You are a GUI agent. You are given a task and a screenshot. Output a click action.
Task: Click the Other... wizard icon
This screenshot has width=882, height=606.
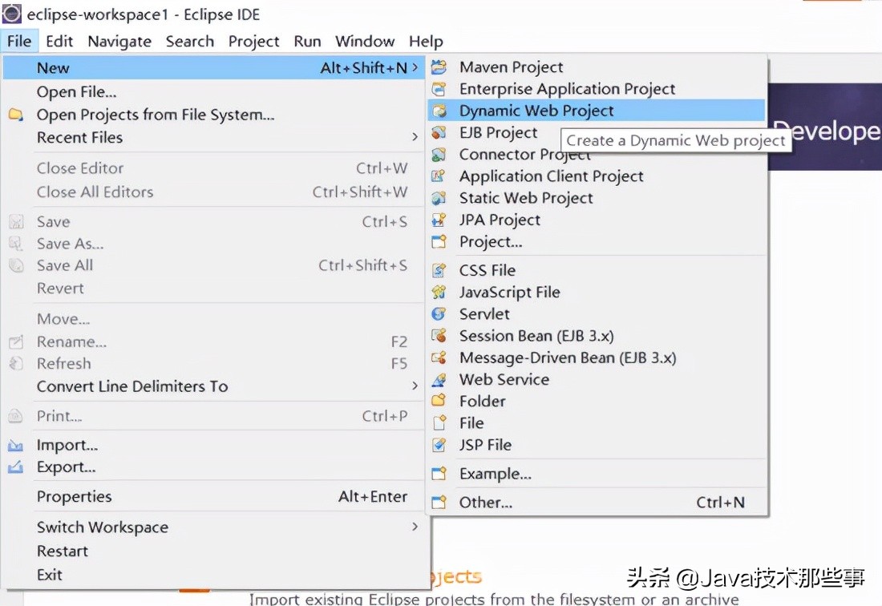tap(439, 502)
